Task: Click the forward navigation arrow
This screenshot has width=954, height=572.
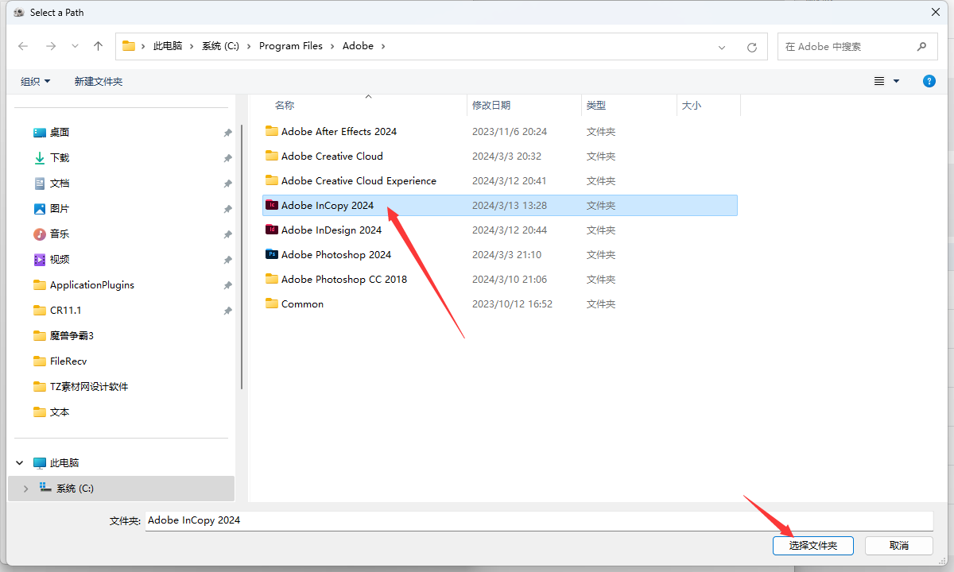Action: (x=51, y=46)
